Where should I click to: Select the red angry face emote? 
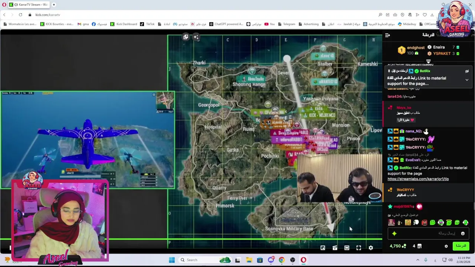click(424, 222)
